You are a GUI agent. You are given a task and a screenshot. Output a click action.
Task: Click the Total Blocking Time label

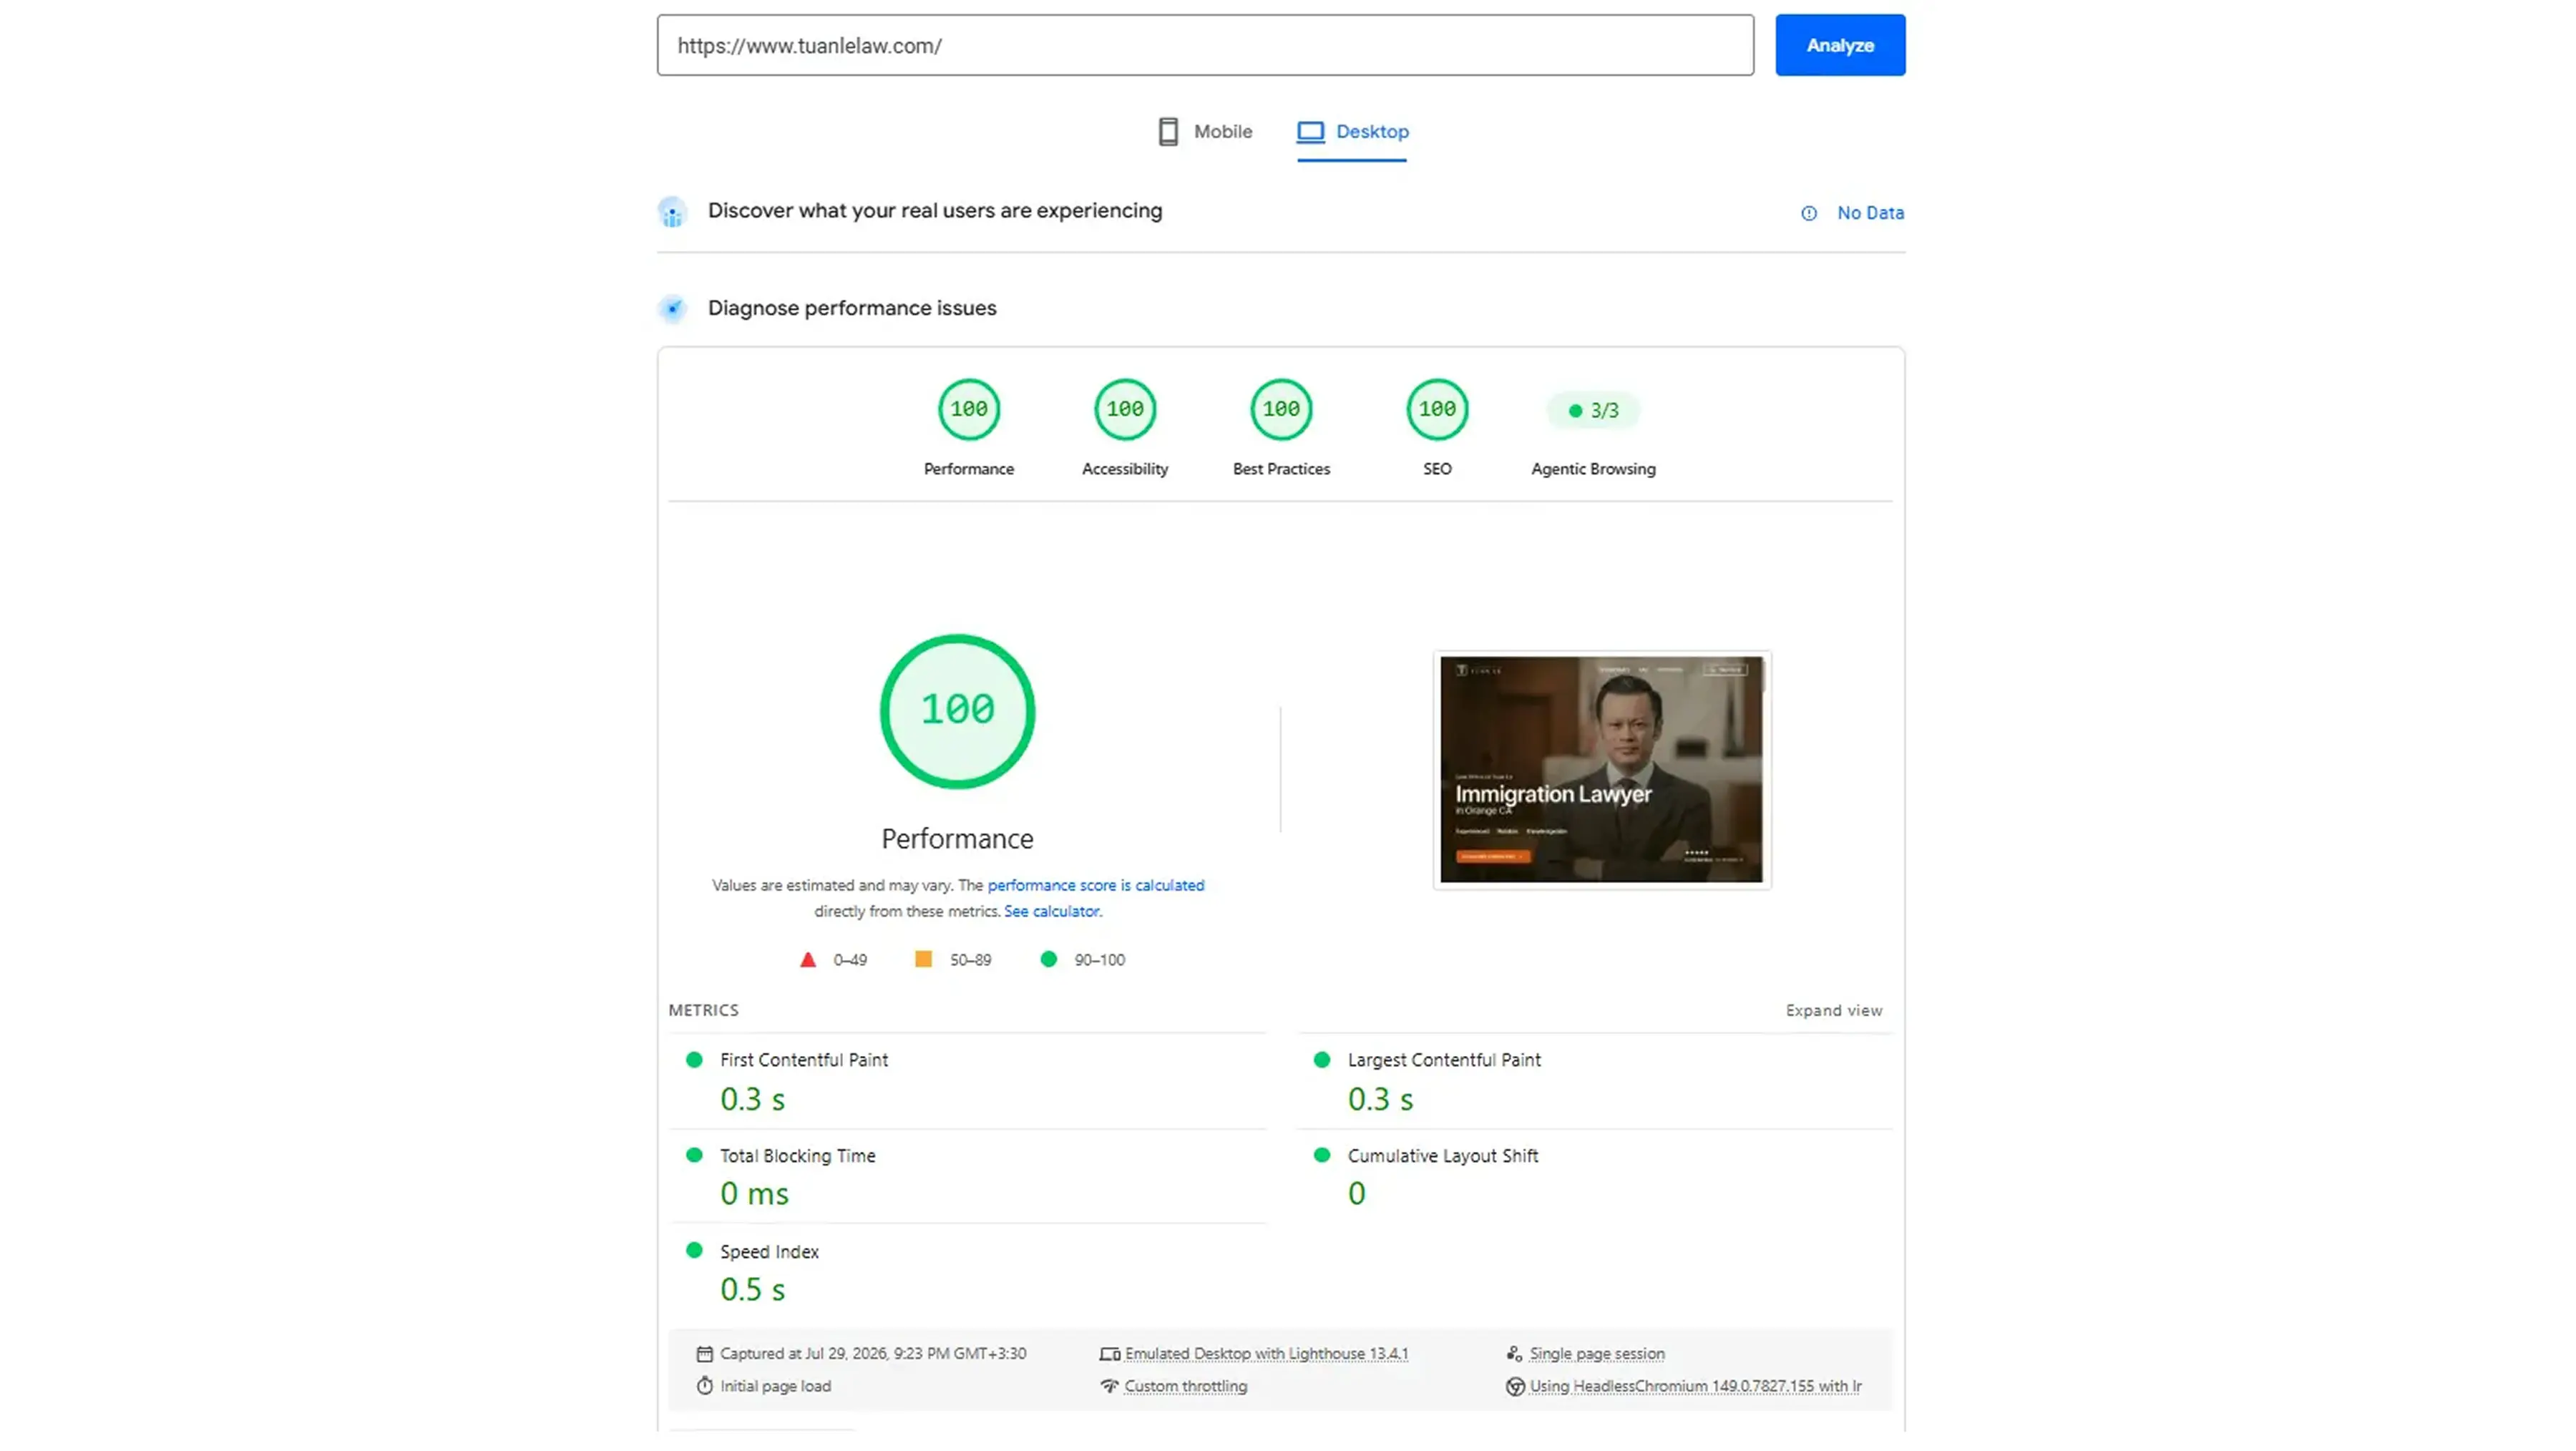click(x=797, y=1155)
